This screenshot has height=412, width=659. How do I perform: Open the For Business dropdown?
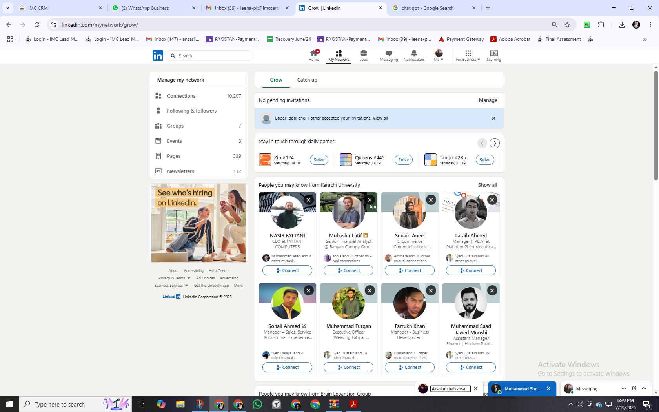click(468, 55)
